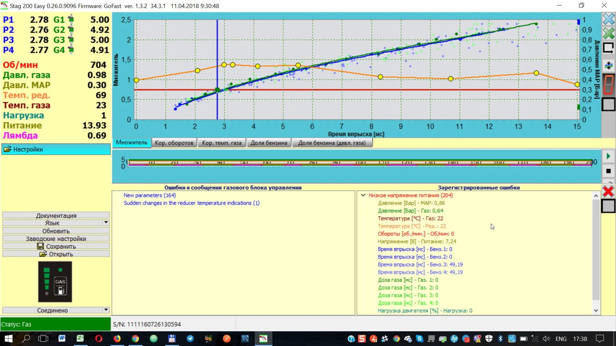Click the folder icon on Открыть button
This screenshot has width=616, height=346.
43,254
